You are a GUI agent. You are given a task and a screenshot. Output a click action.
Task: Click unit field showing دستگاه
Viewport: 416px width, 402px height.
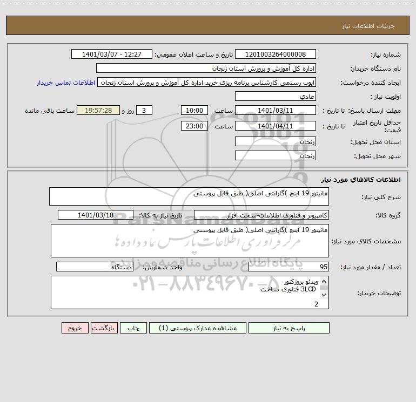(x=95, y=267)
